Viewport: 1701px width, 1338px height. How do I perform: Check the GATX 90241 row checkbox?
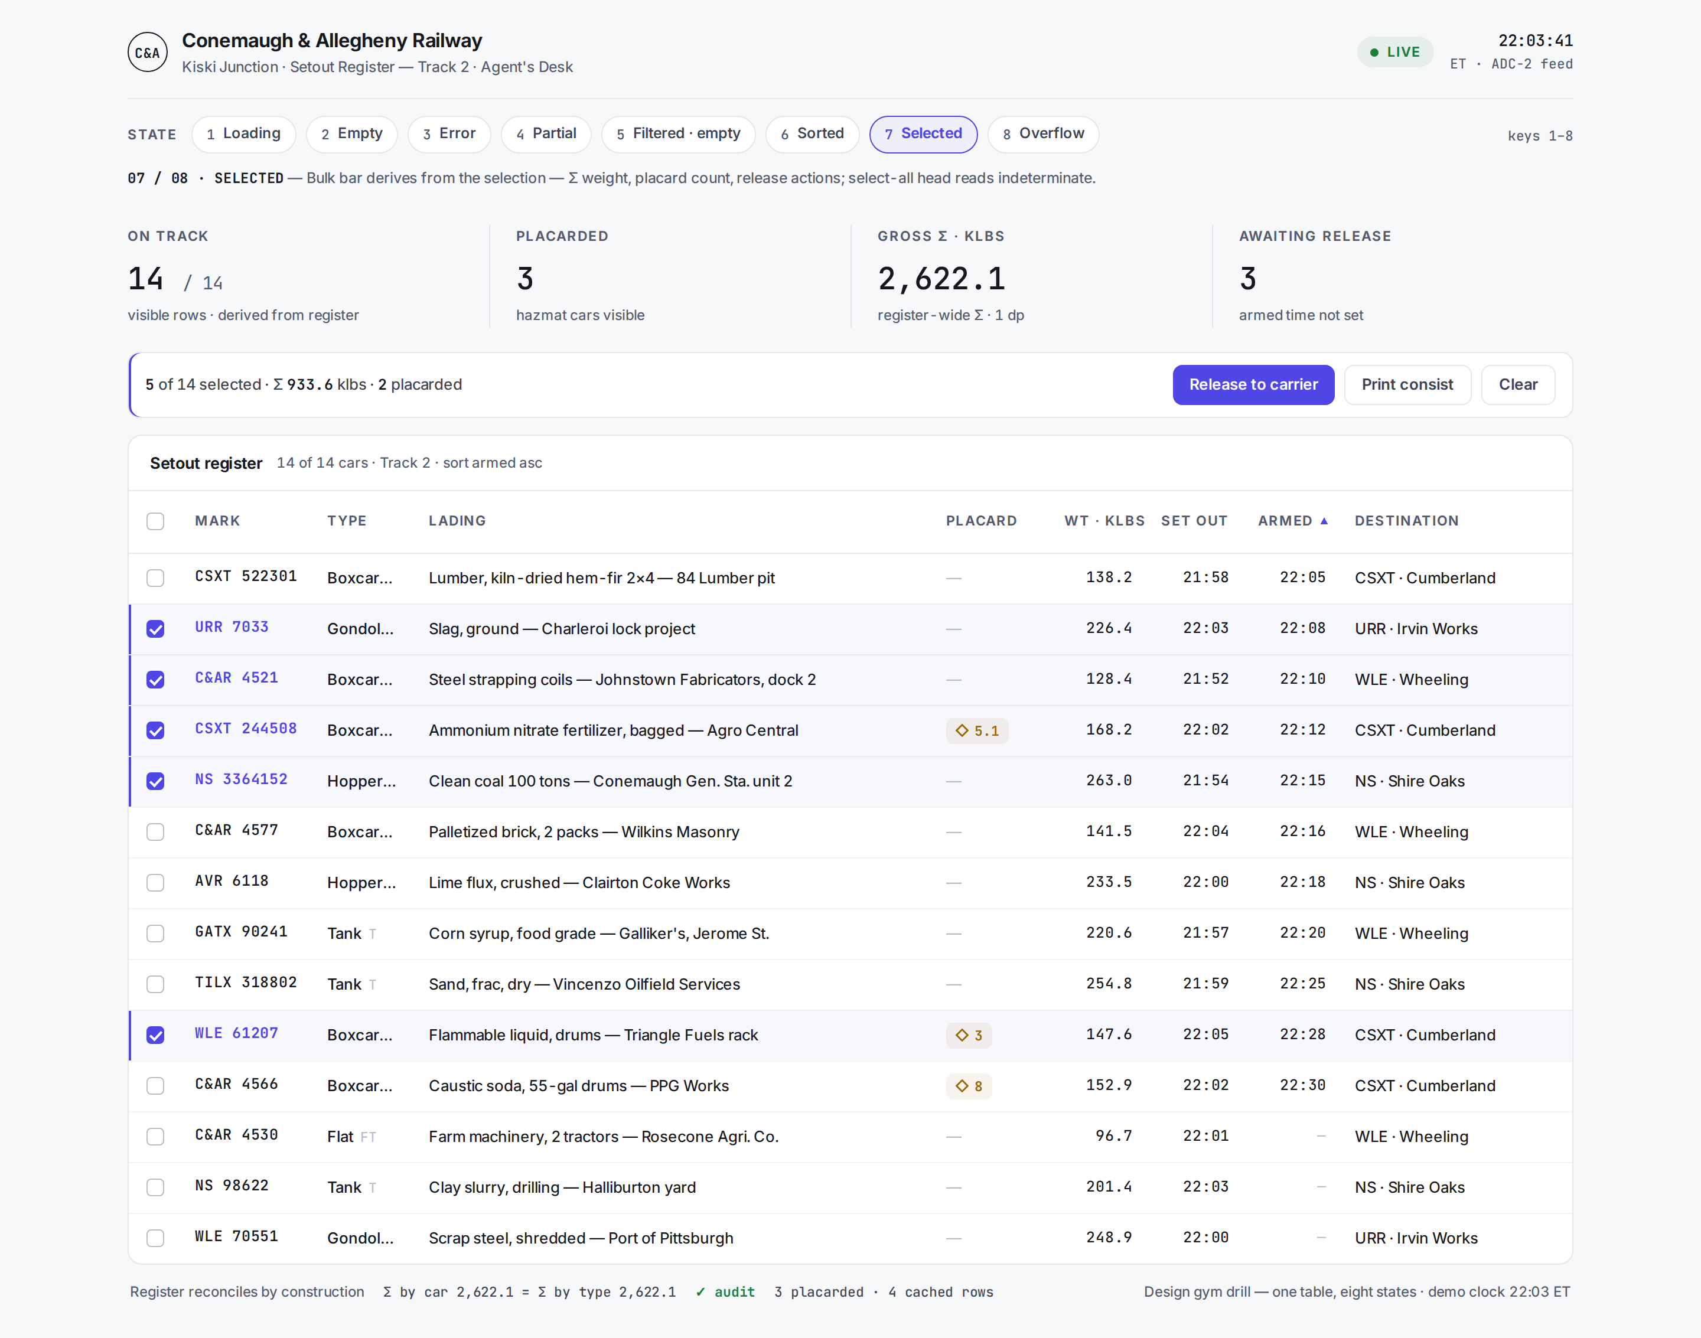(155, 933)
